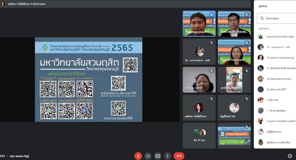Open the Phatphon Intawirat video tile
The width and height of the screenshot is (296, 160).
coord(199,23)
